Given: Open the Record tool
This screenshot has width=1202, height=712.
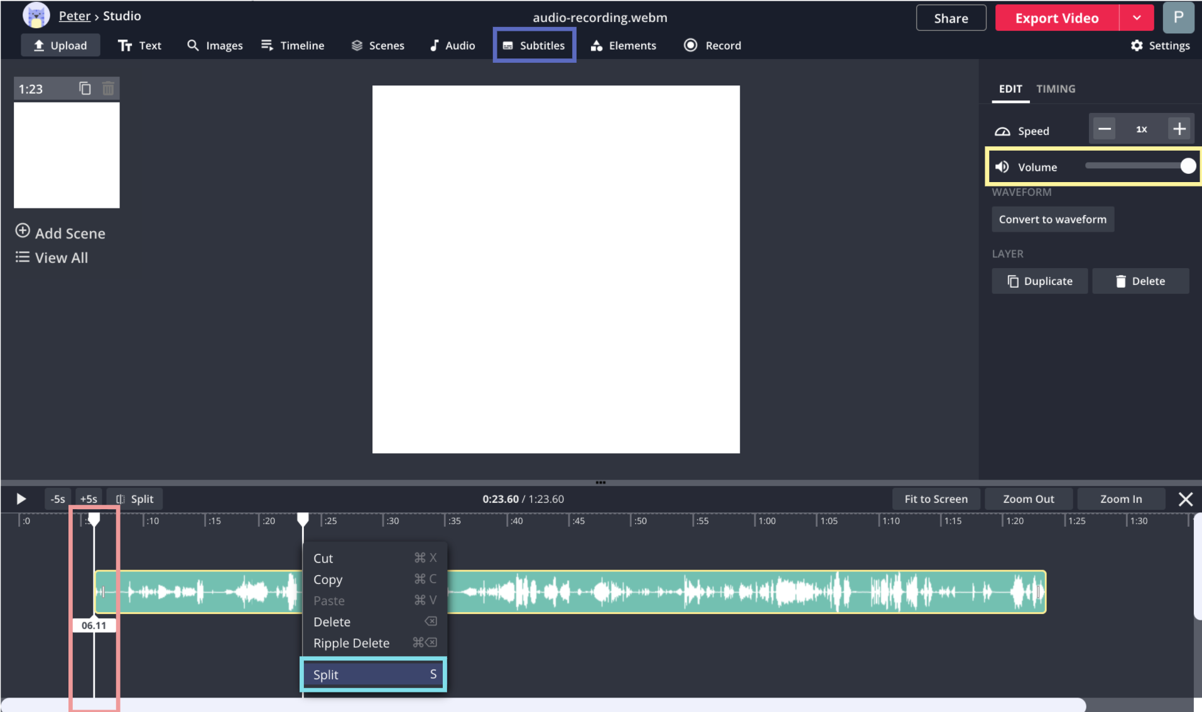Looking at the screenshot, I should pos(713,45).
